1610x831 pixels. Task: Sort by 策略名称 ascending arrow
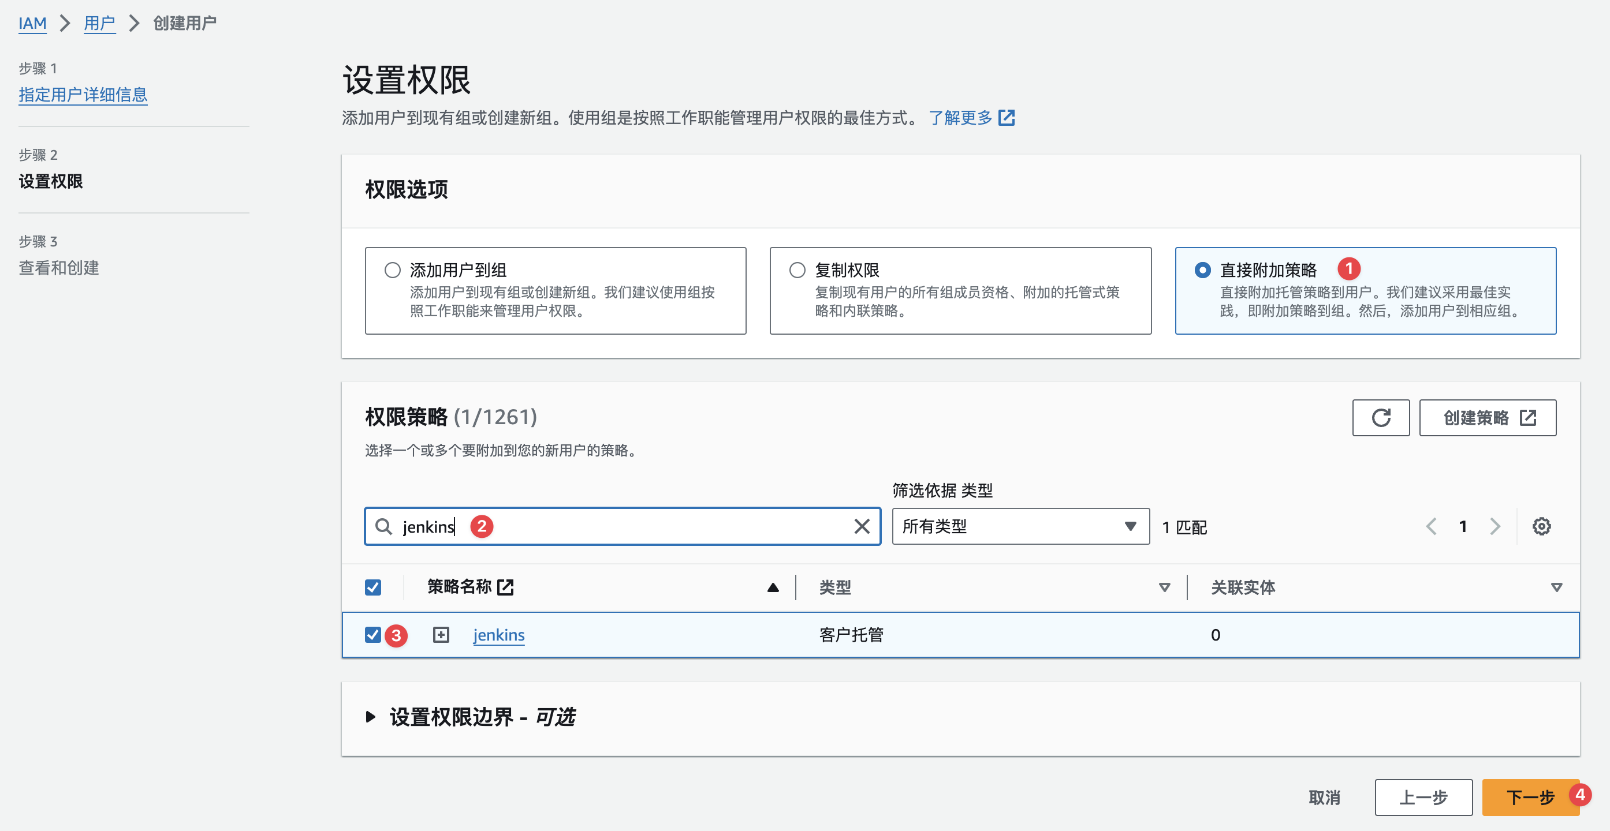[773, 587]
